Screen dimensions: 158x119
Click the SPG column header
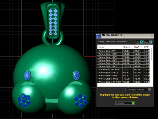click(146, 47)
